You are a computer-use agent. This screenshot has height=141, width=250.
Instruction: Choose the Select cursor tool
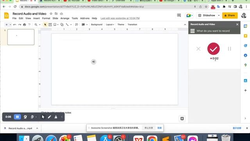click(x=45, y=25)
